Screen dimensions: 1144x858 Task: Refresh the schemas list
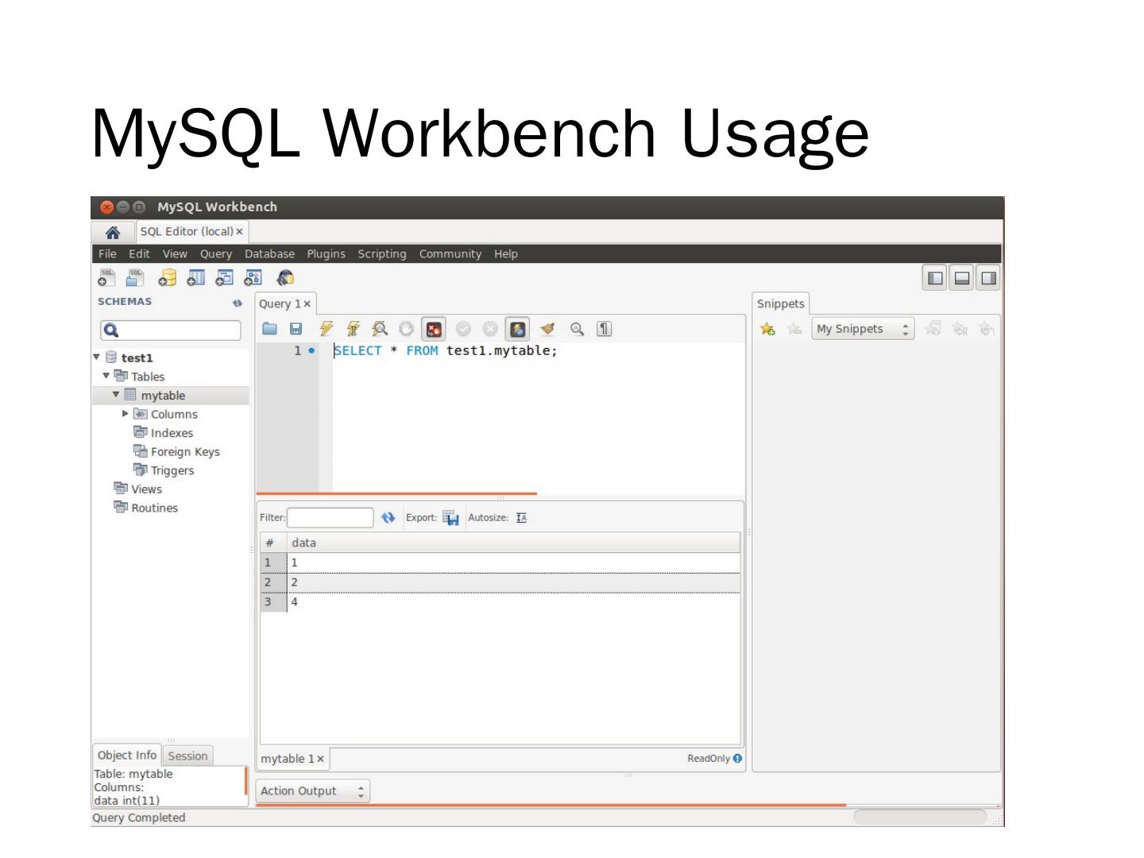(237, 303)
